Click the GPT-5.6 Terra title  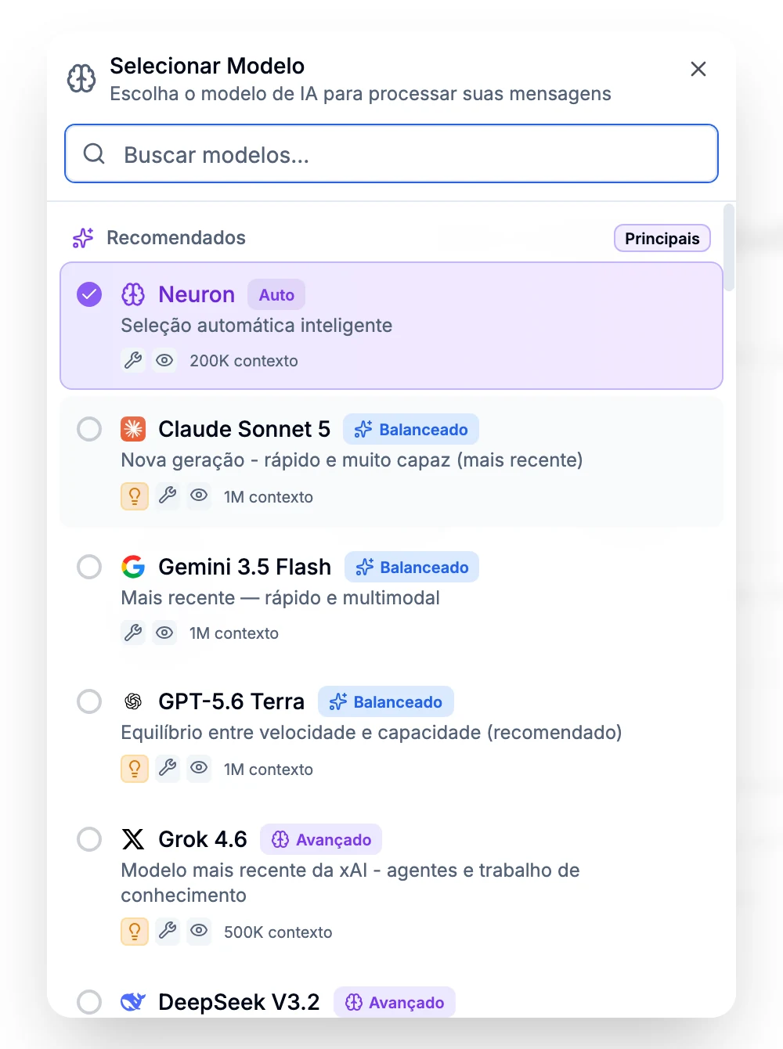tap(231, 701)
